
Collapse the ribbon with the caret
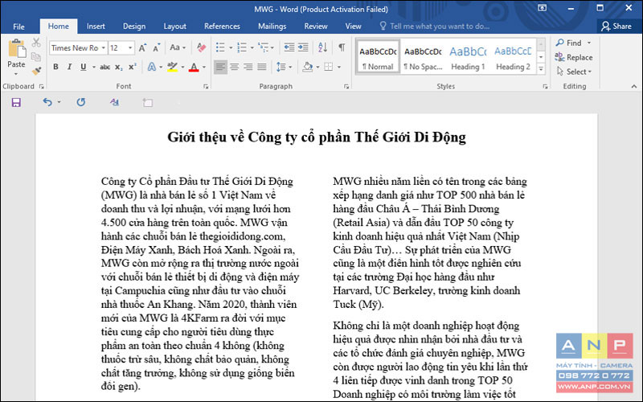pyautogui.click(x=634, y=87)
